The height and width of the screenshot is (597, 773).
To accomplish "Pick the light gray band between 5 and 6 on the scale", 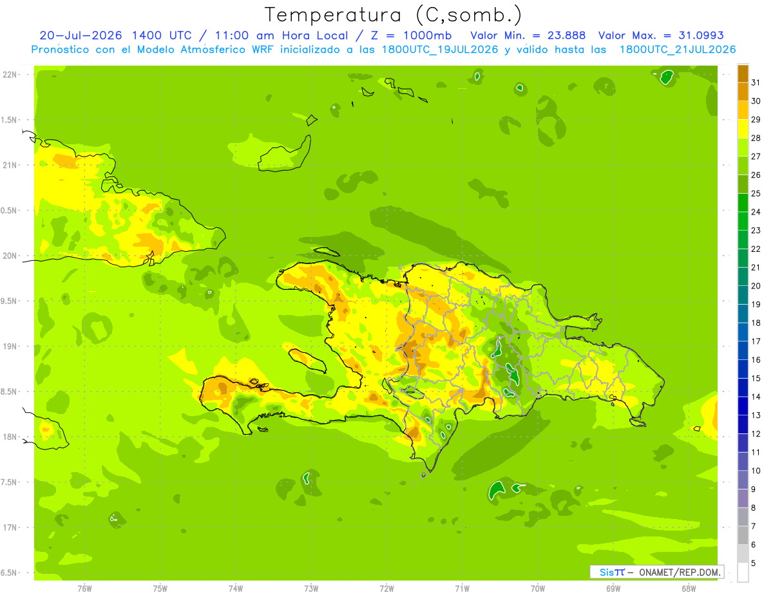I will pos(743,554).
